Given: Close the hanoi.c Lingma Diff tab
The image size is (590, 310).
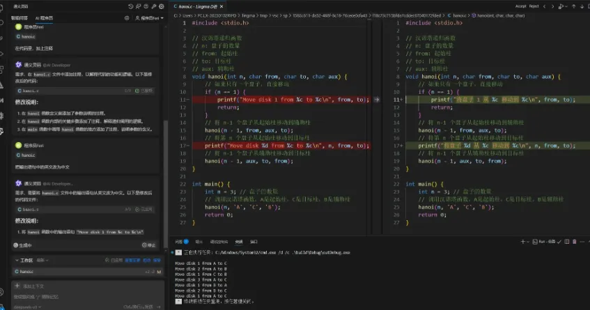Looking at the screenshot, I should [222, 6].
